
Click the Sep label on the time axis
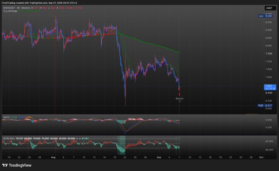[x=159, y=157]
